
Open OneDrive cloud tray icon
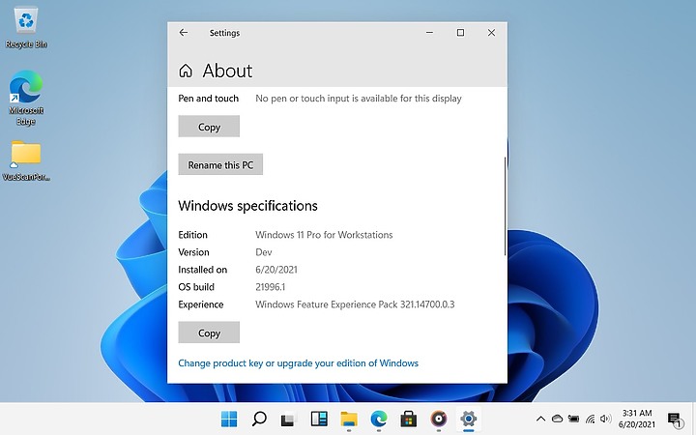pos(557,419)
